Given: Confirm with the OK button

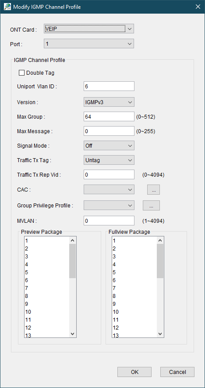Looking at the screenshot, I should coord(134,372).
